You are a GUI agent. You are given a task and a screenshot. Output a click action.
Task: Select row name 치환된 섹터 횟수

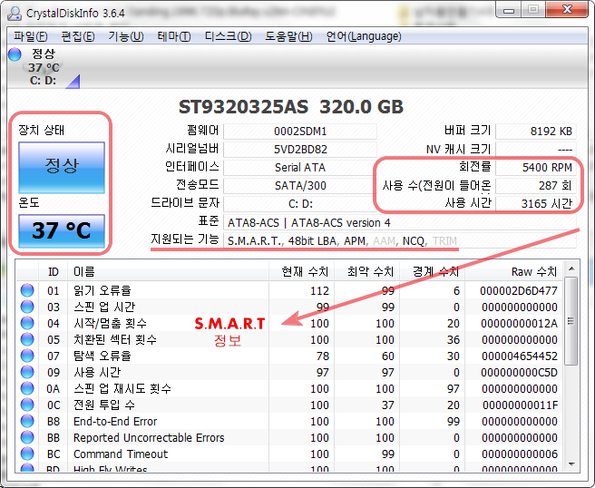[x=115, y=339]
